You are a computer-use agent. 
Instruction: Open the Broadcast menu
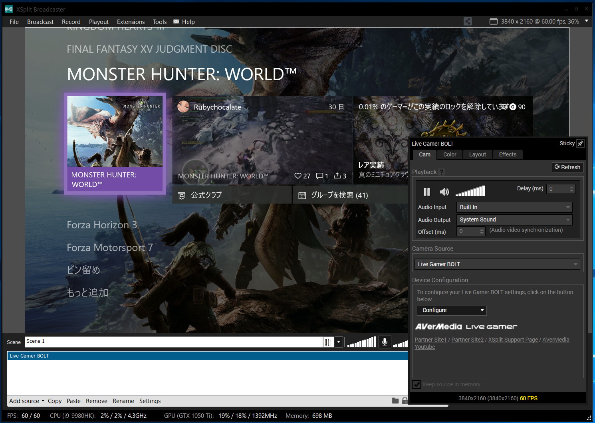pyautogui.click(x=40, y=22)
